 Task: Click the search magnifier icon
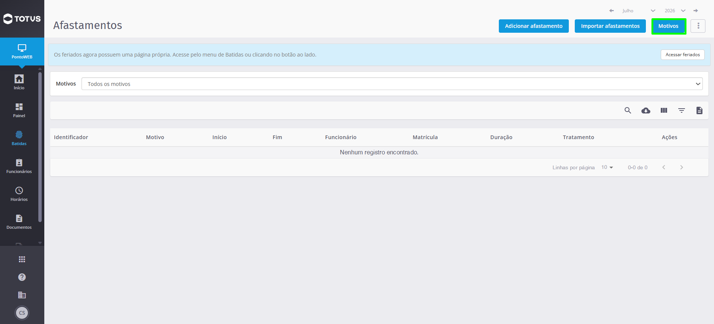coord(628,110)
